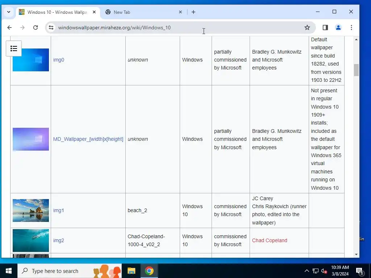This screenshot has height=278, width=371.
Task: Click the page scrollbar down arrow
Action: 357,254
